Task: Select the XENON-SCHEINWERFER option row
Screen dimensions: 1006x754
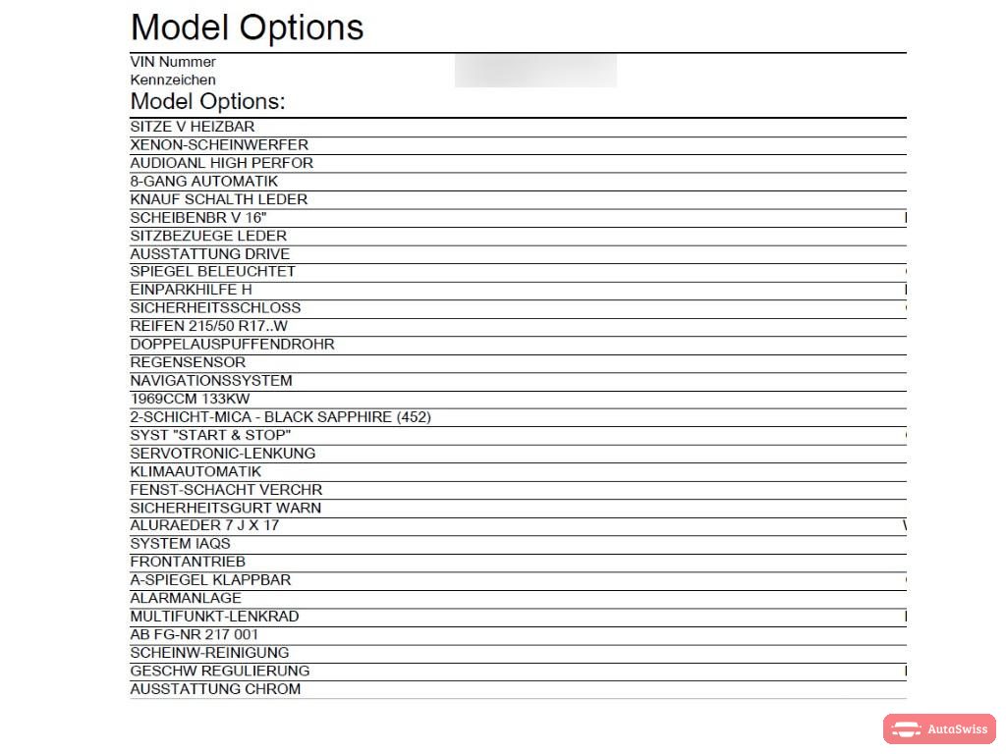Action: coord(518,145)
